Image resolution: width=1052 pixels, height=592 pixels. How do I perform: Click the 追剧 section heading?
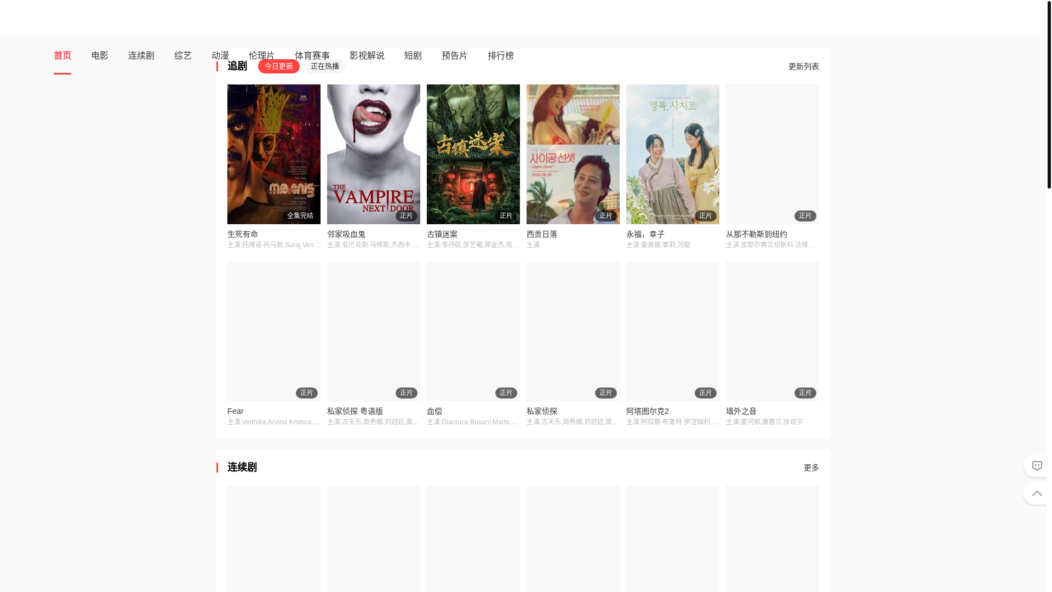coord(237,66)
